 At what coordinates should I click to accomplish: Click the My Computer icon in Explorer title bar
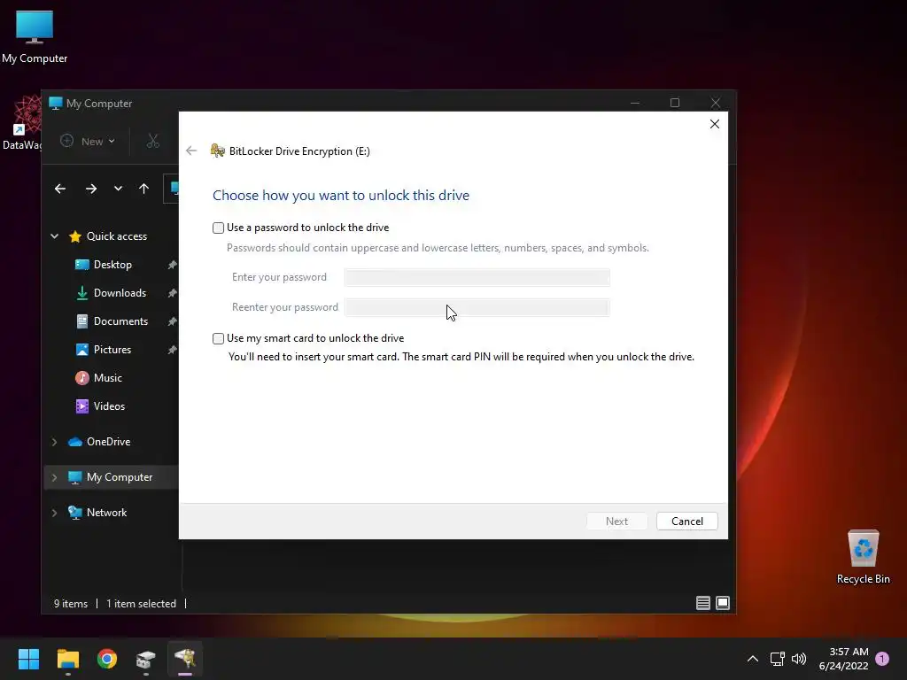point(56,104)
